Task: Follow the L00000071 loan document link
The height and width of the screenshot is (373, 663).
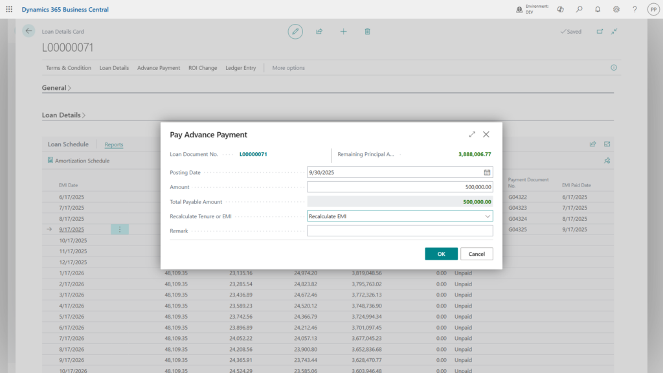Action: tap(253, 155)
